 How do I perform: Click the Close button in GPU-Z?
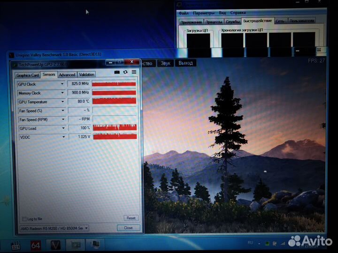pos(128,228)
